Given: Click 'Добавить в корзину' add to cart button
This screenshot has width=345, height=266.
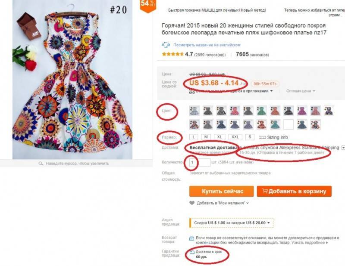Looking at the screenshot, I should tap(294, 191).
